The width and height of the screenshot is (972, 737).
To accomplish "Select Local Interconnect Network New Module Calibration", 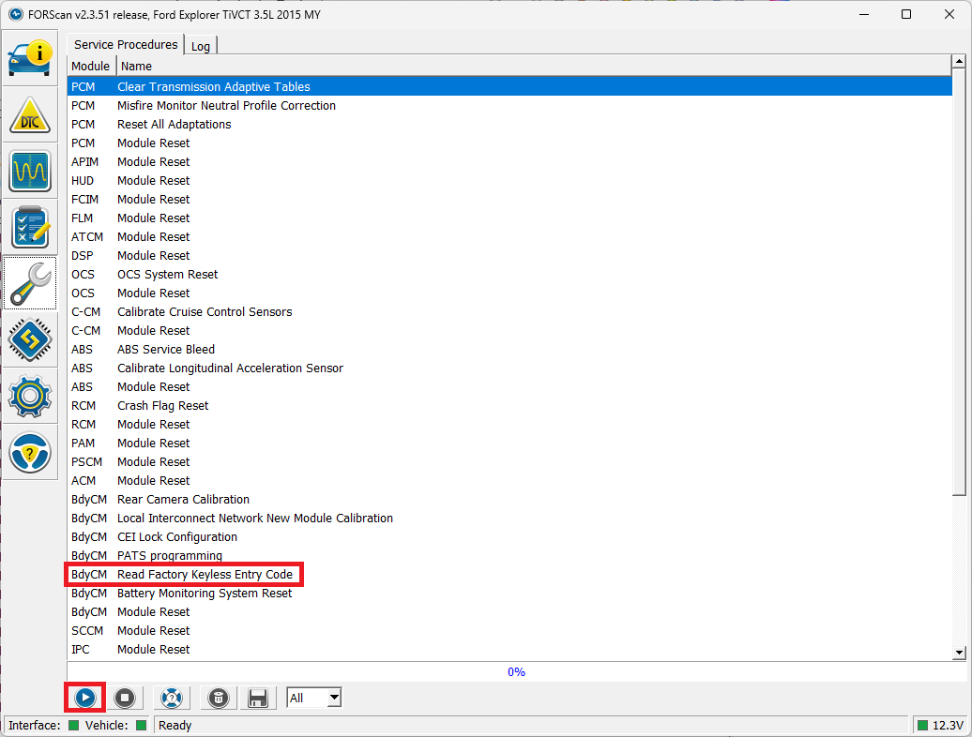I will [509, 518].
